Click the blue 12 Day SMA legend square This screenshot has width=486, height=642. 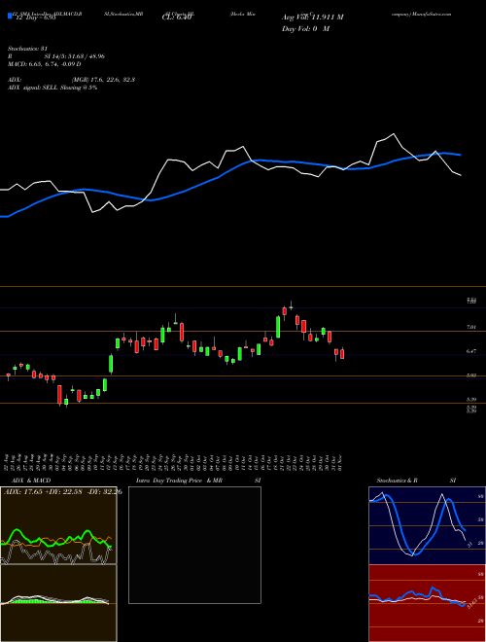(x=10, y=17)
